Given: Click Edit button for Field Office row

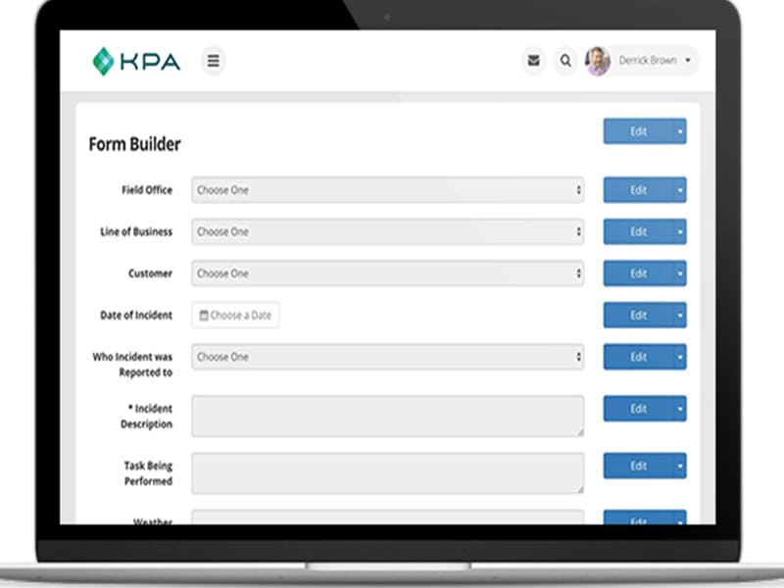Looking at the screenshot, I should [x=639, y=190].
